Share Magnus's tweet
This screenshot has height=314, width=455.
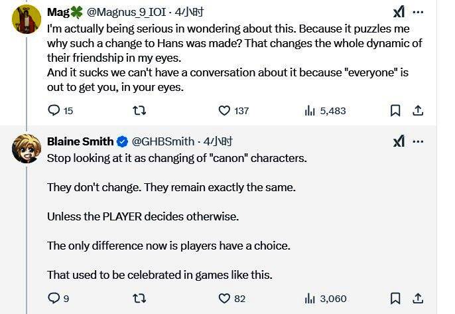(418, 110)
